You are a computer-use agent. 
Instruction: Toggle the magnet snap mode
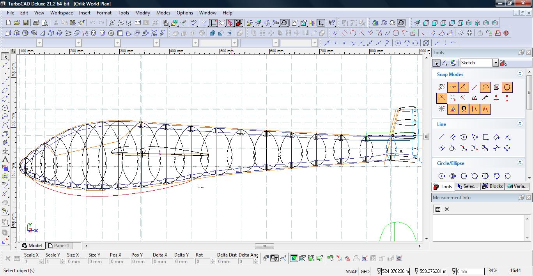463,109
